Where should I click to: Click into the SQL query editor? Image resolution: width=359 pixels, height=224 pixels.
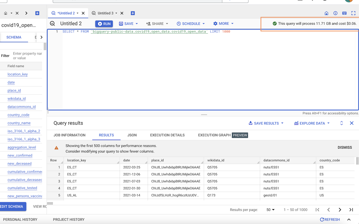click(203, 69)
